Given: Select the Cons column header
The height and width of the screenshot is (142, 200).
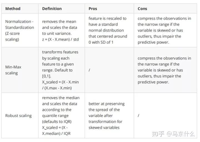Looking at the screenshot, I should click(142, 9).
